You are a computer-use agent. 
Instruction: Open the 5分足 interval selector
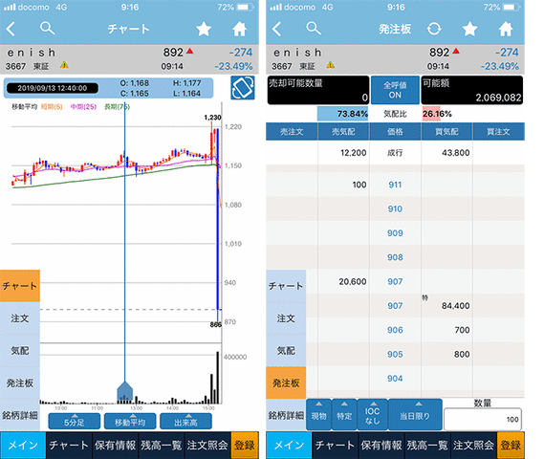75,422
